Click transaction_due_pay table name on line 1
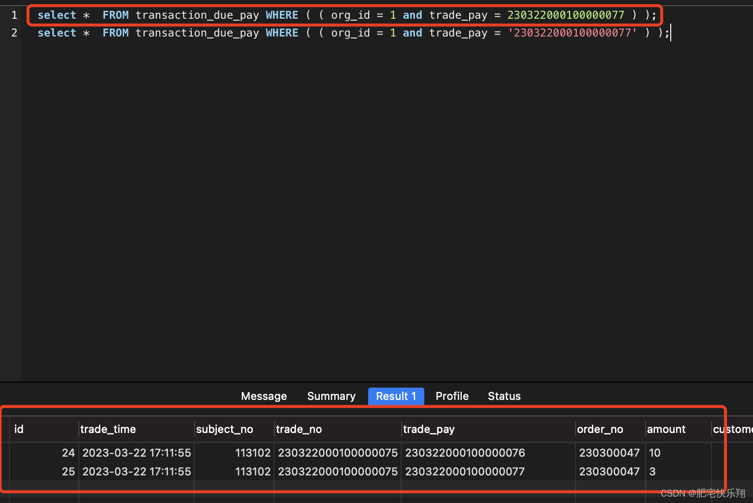753x503 pixels. click(x=197, y=15)
